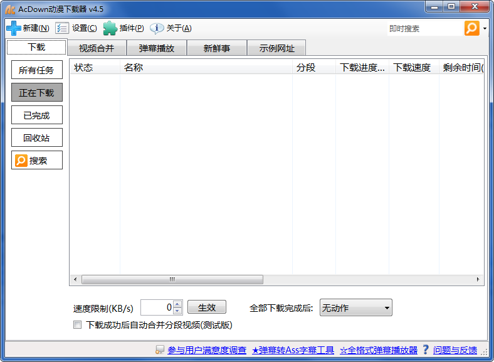Viewport: 494px width, 362px height.
Task: Switch to the 下载 tab
Action: (36, 47)
